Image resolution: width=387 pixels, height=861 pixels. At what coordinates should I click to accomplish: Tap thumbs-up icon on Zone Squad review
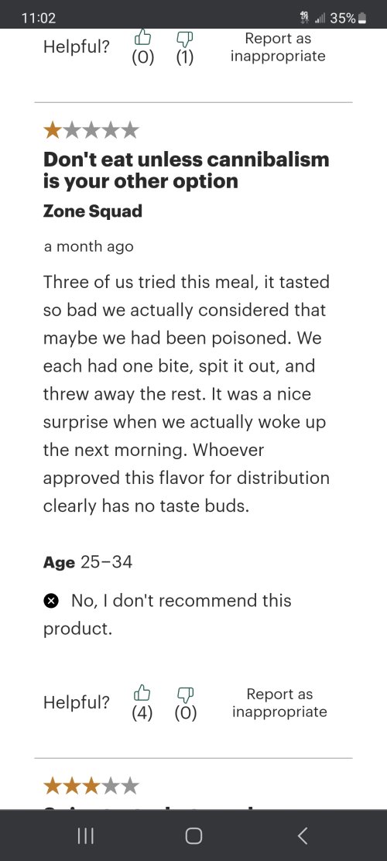tap(142, 692)
